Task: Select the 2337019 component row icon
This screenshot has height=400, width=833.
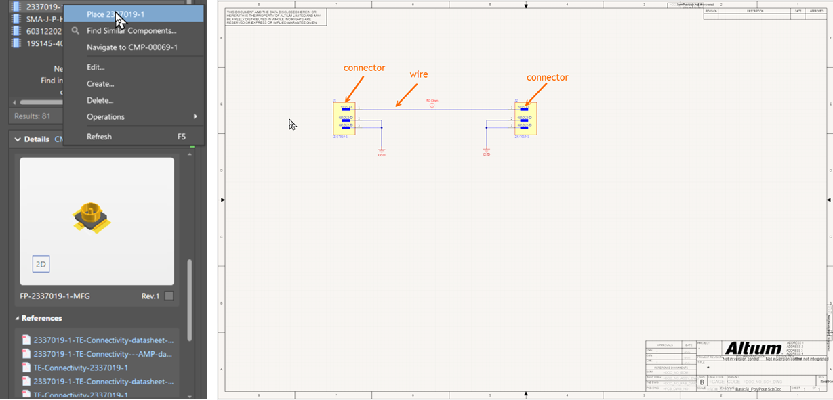Action: pos(18,7)
